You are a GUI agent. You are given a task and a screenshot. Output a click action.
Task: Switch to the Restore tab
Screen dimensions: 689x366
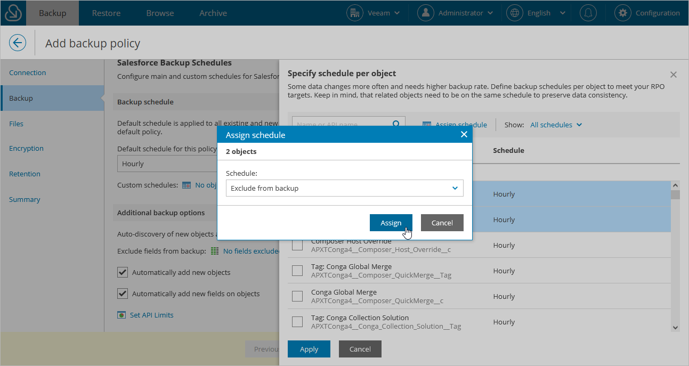[x=106, y=12]
